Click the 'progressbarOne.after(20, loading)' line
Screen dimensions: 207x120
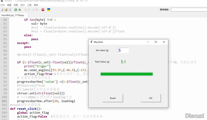46,101
